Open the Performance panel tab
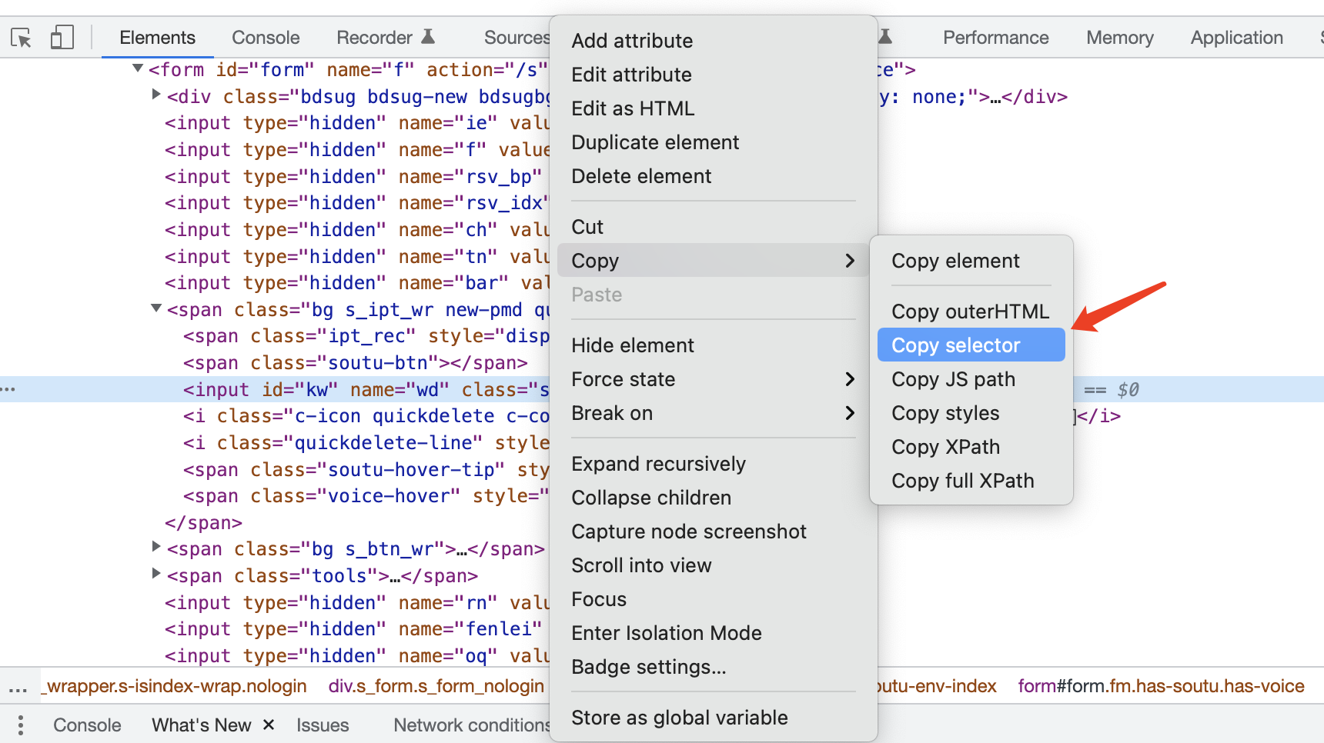 click(995, 38)
